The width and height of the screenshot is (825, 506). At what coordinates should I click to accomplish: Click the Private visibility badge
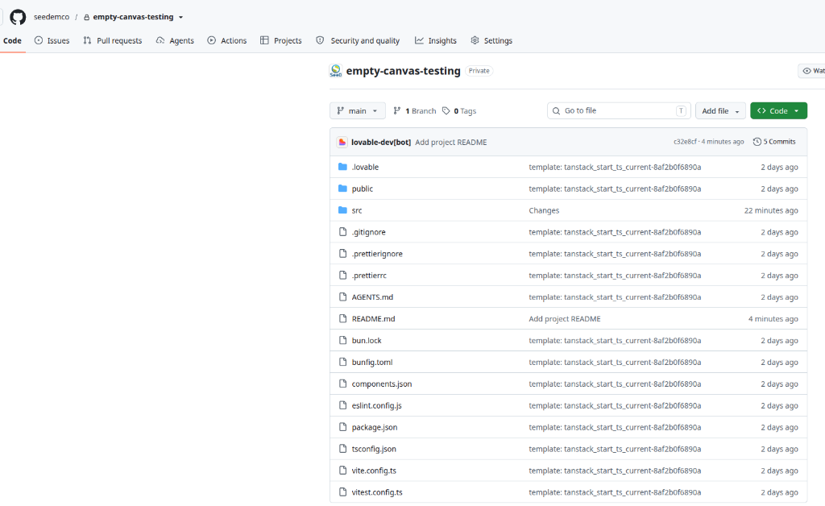coord(479,70)
